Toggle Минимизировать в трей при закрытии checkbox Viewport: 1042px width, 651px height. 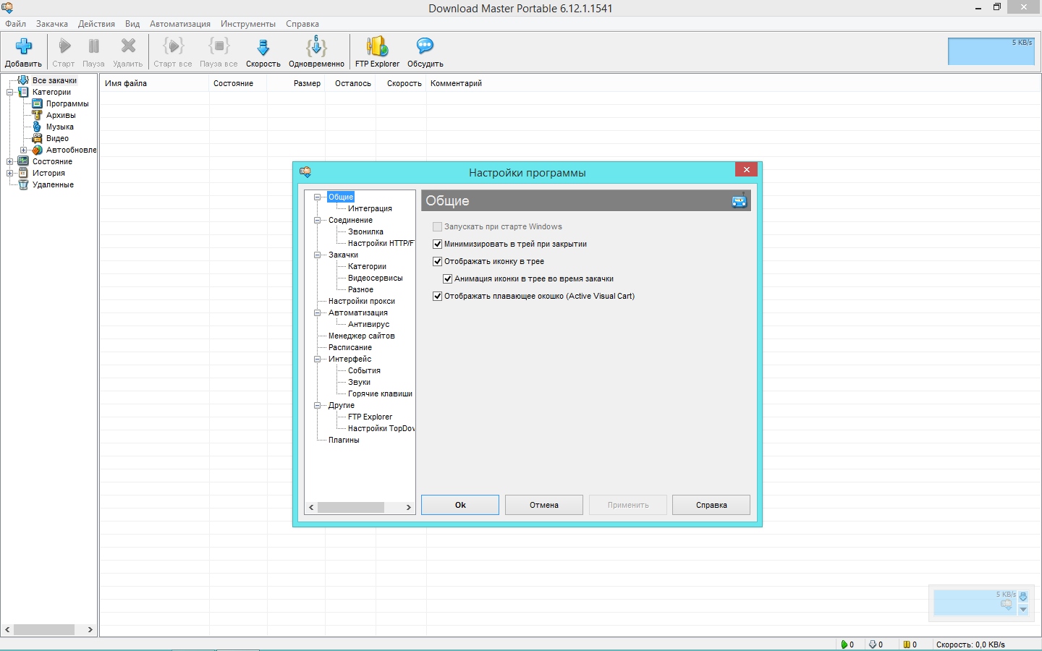437,244
